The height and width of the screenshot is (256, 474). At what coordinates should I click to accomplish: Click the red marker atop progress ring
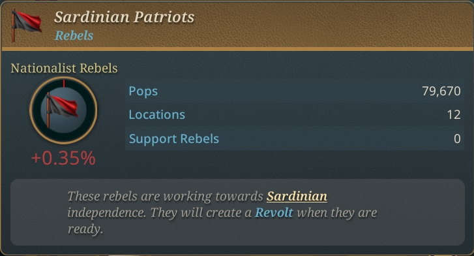[64, 84]
